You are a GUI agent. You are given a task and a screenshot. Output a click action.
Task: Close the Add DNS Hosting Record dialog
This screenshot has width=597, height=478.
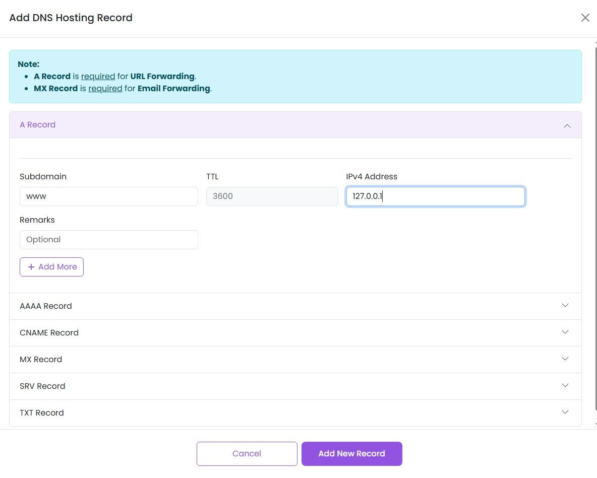(x=585, y=18)
